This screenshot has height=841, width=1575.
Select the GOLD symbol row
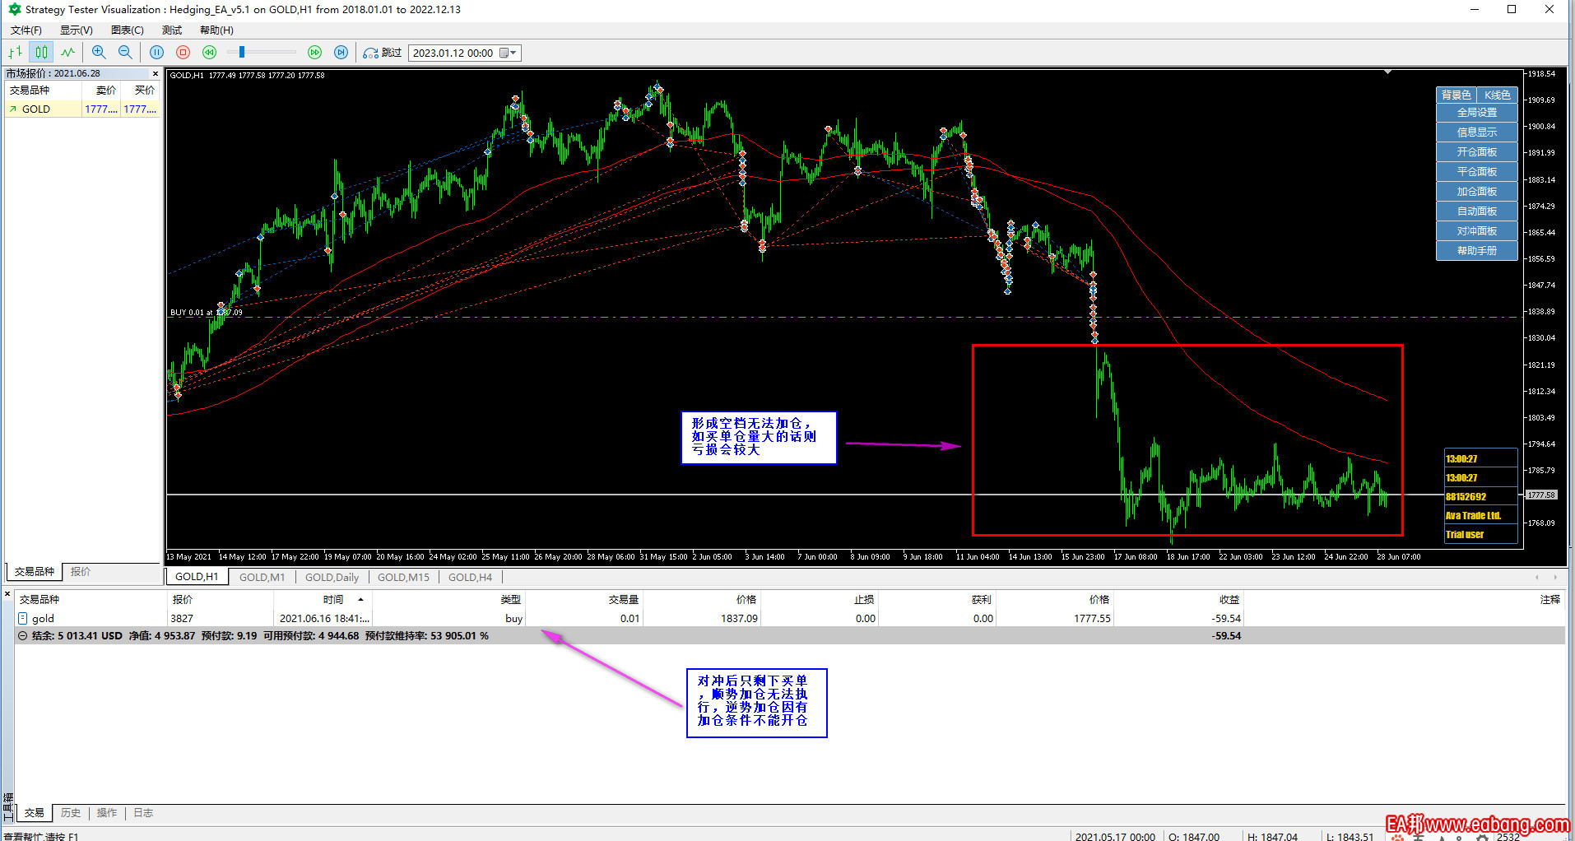82,109
